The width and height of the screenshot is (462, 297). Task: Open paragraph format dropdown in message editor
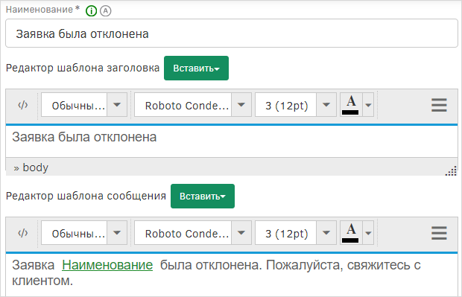(x=84, y=233)
